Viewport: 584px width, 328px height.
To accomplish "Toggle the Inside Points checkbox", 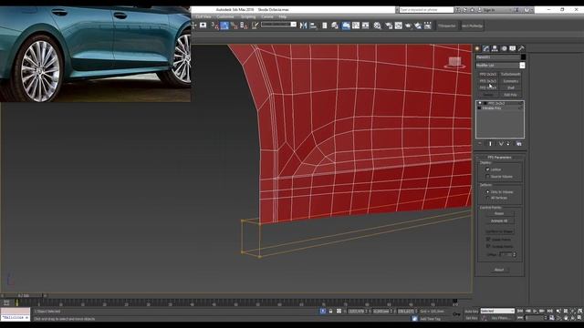I will click(488, 240).
